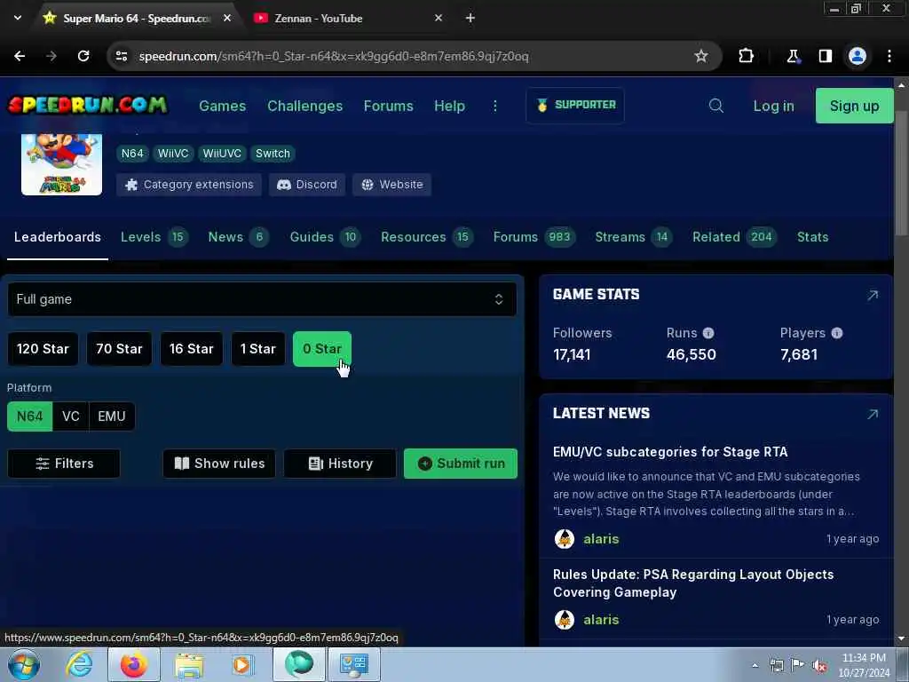Go back with the browser back arrow
The height and width of the screenshot is (682, 909).
(x=20, y=56)
